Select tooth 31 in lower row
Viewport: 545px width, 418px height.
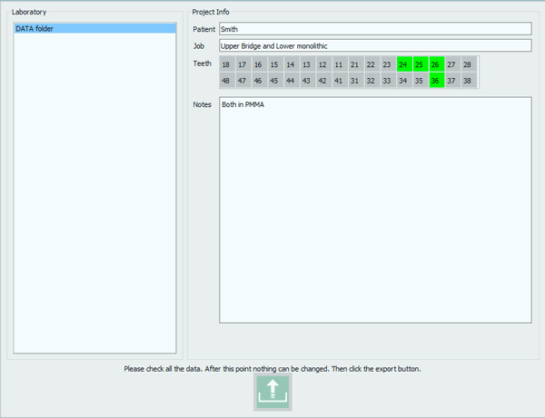tap(354, 81)
